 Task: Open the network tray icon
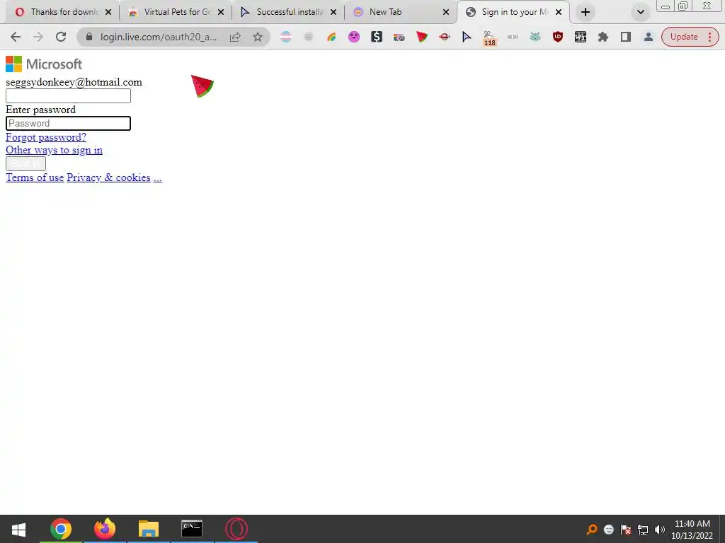[643, 530]
